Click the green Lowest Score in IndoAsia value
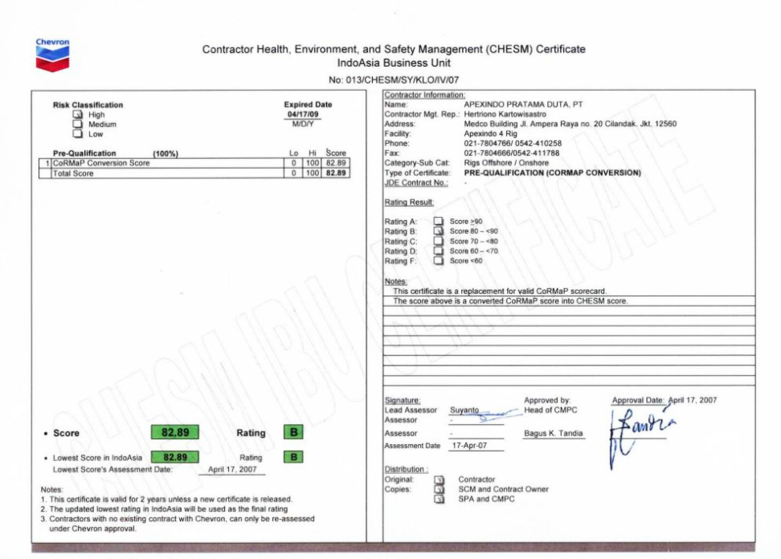Image resolution: width=781 pixels, height=559 pixels. pos(175,457)
